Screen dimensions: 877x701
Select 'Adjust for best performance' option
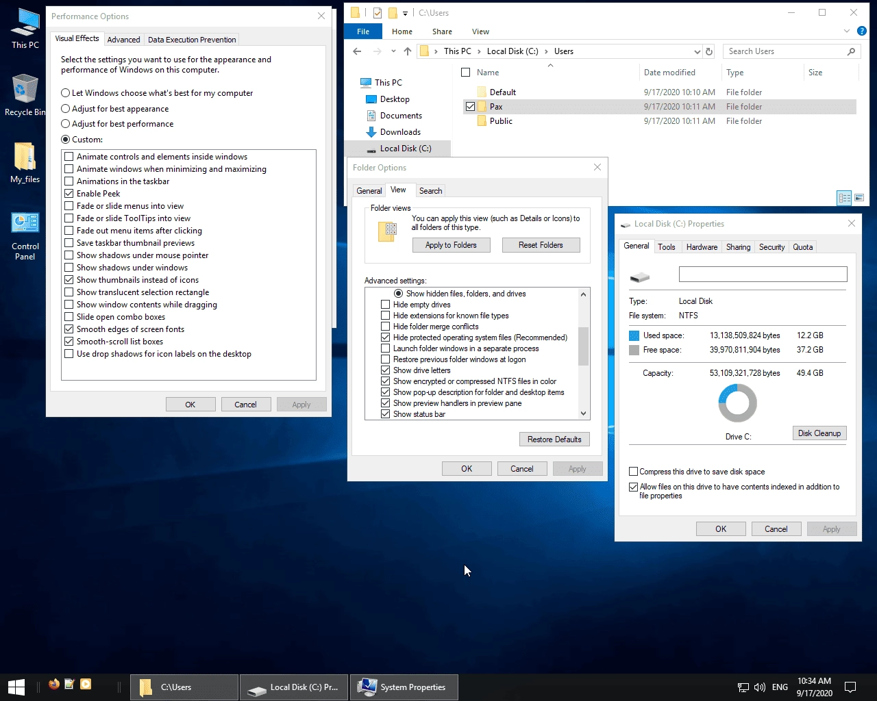point(117,124)
